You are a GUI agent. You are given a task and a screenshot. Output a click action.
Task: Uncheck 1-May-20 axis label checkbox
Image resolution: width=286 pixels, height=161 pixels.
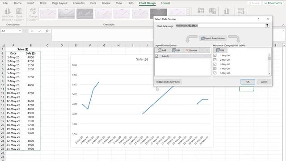pos(215,55)
